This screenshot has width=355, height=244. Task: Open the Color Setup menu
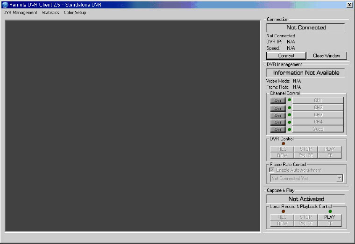[x=75, y=13]
